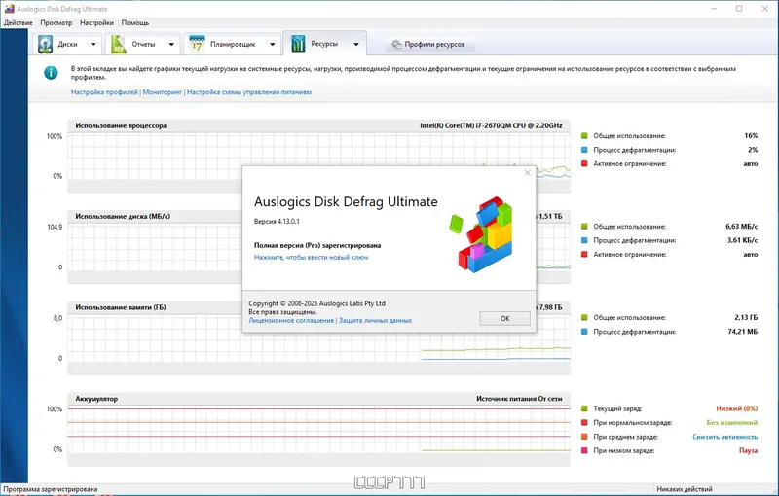Open the Просмотр menu
The image size is (779, 496).
pyautogui.click(x=56, y=22)
